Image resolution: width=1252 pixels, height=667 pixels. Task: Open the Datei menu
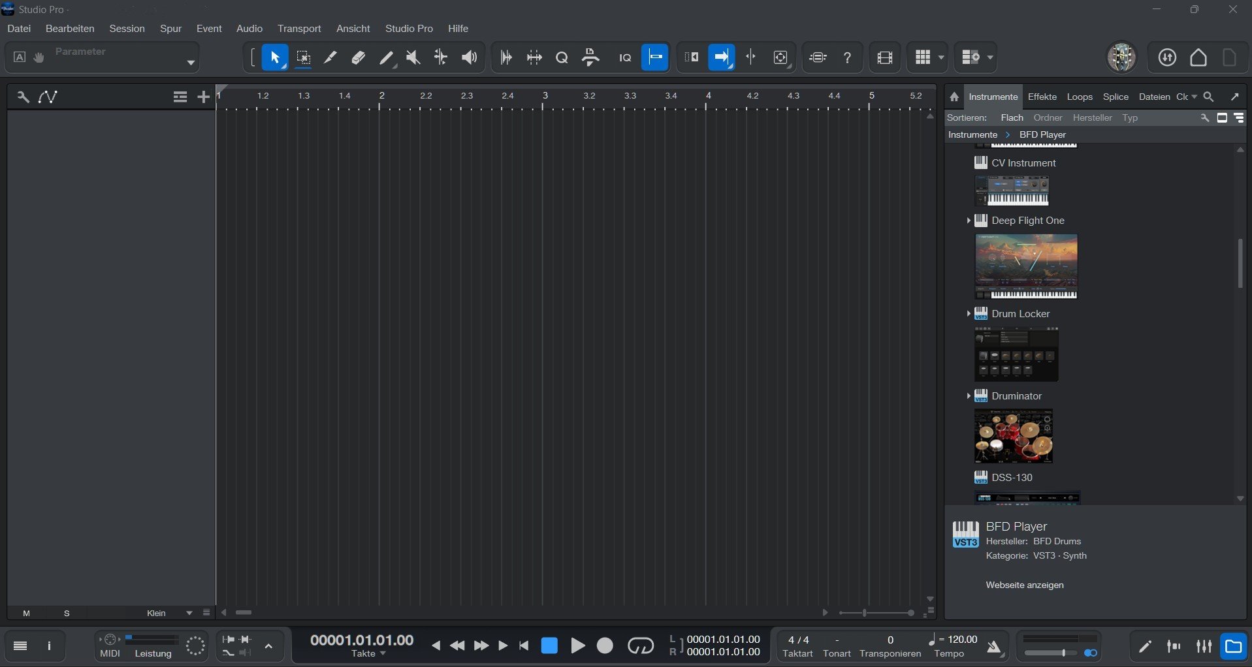click(19, 29)
